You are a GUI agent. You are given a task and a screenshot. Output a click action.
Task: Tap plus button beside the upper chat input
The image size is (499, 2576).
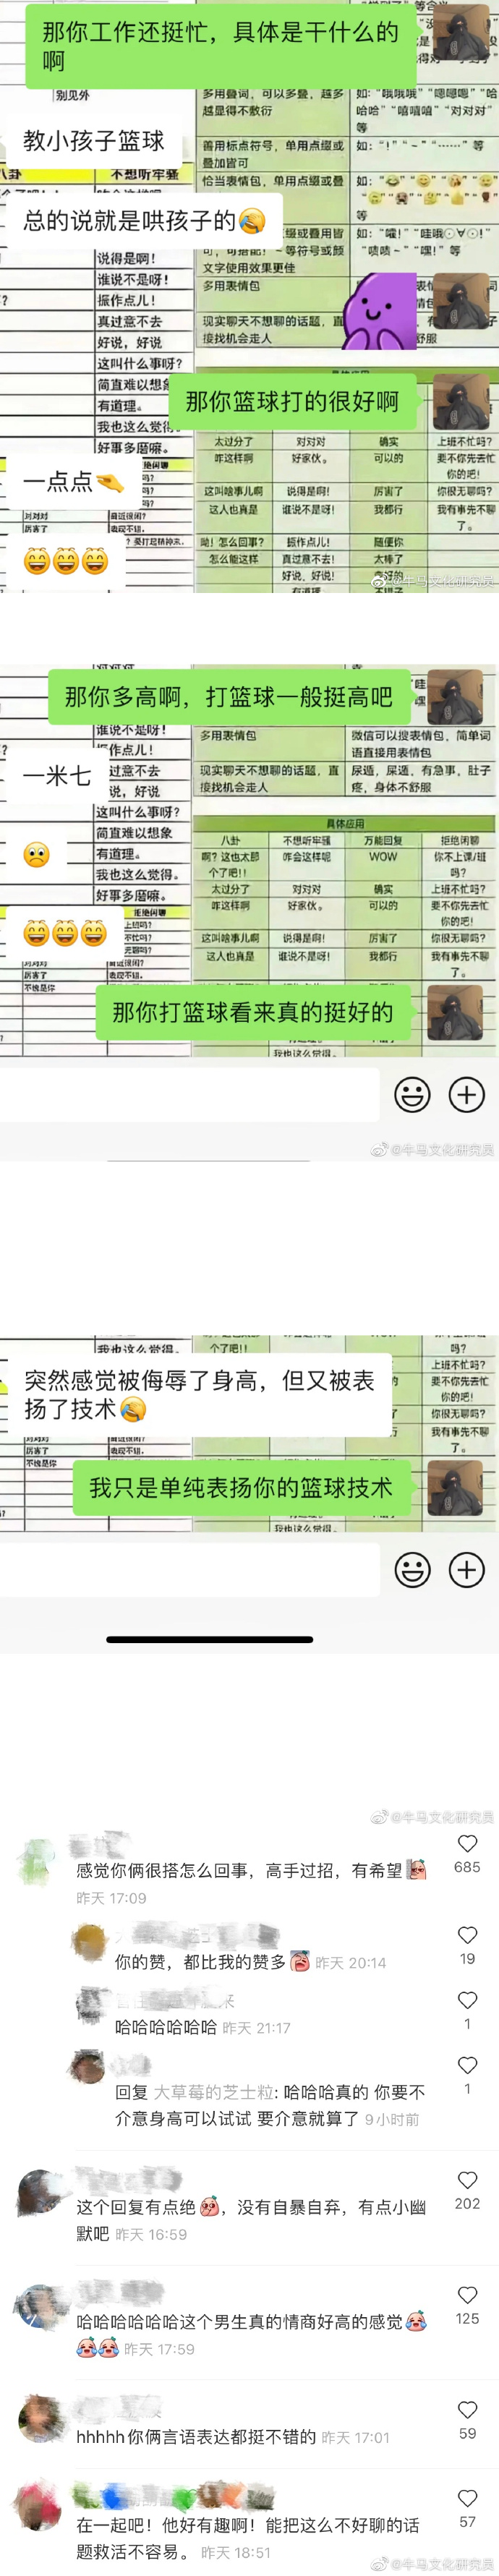pos(466,1094)
